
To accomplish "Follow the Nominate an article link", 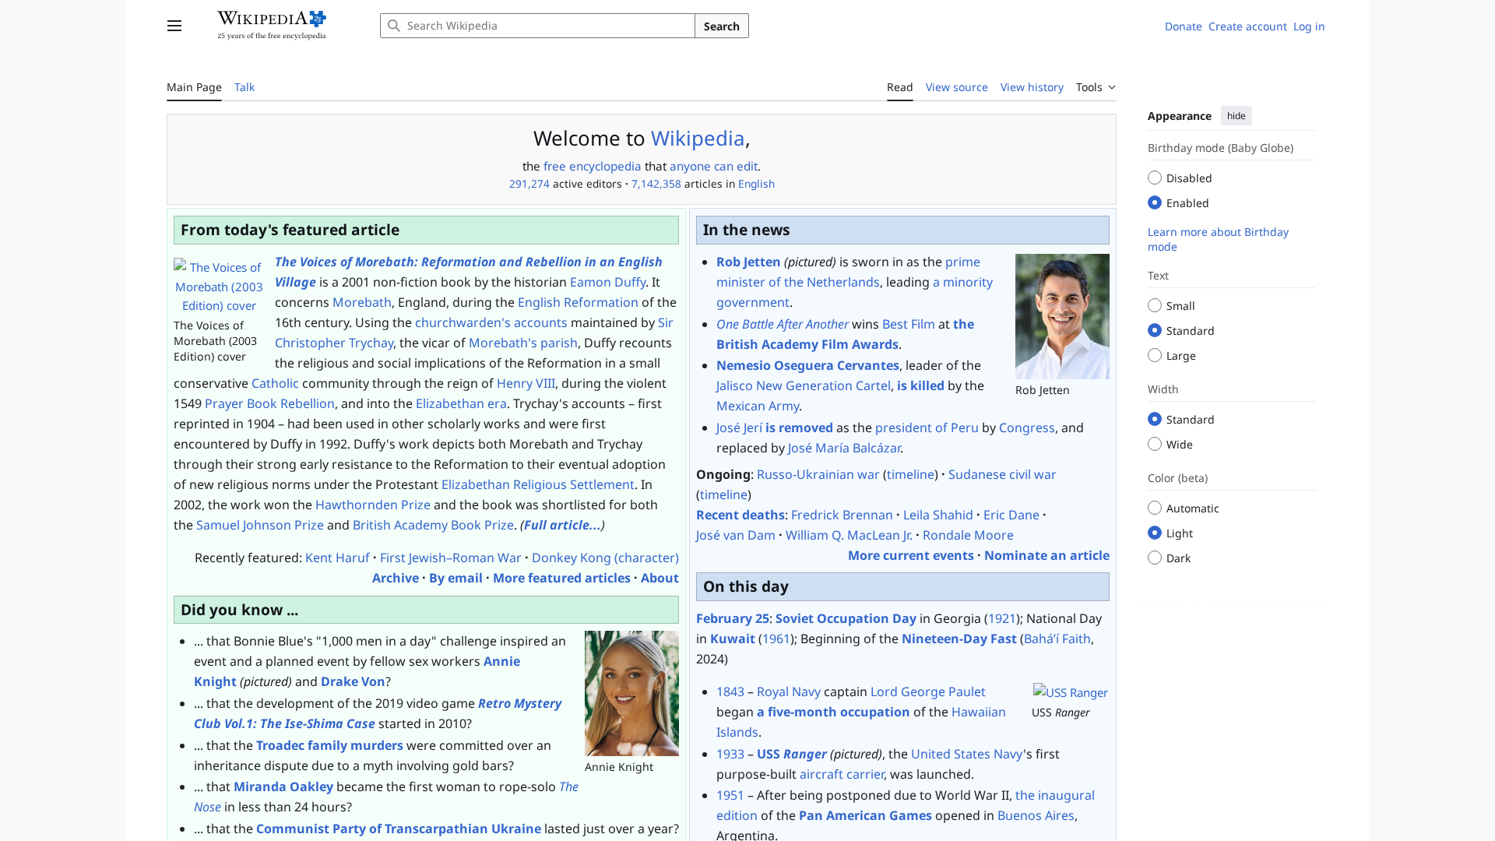I will pos(1046,555).
